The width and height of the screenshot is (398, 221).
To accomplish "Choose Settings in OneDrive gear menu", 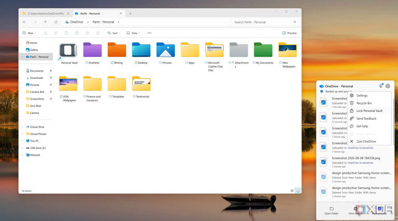I will [369, 95].
